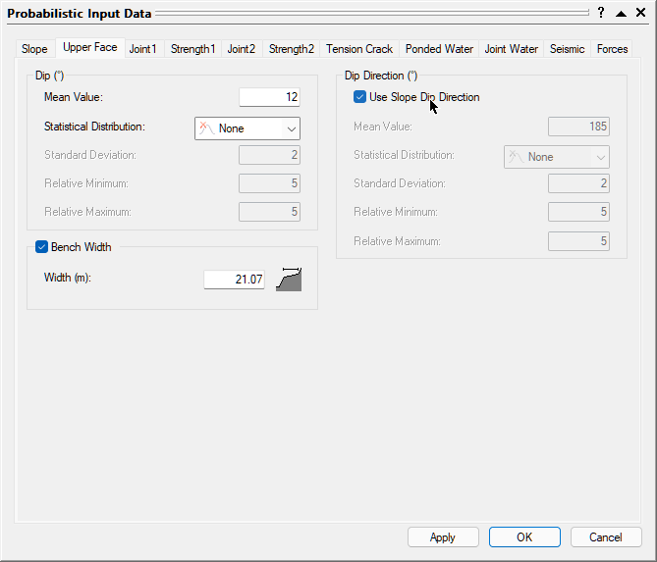Click the Cancel button
Viewport: 657px width, 562px height.
click(606, 536)
